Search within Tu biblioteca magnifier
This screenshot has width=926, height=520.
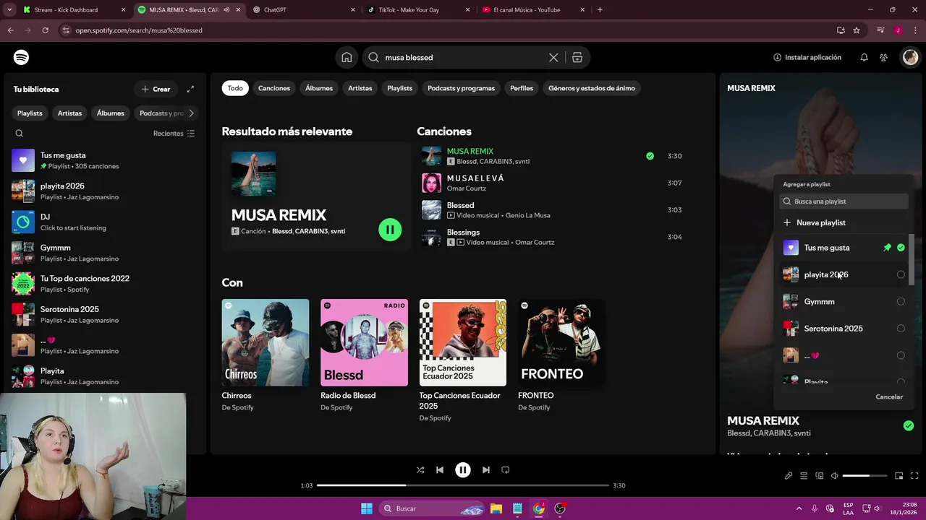coord(20,134)
